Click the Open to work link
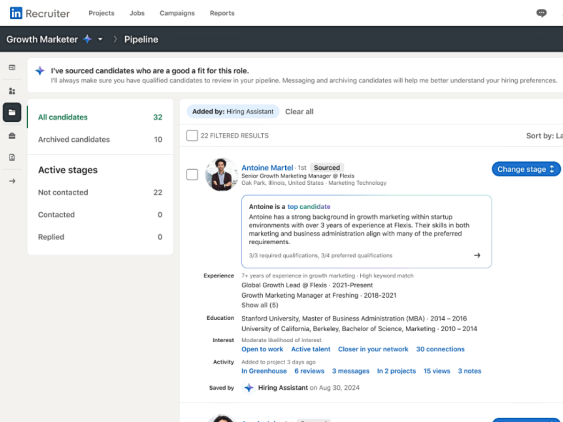Viewport: 563px width, 422px height. [262, 349]
